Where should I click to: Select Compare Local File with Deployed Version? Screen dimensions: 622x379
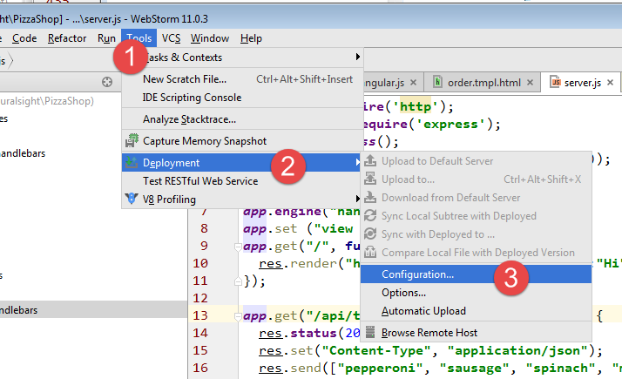point(476,253)
